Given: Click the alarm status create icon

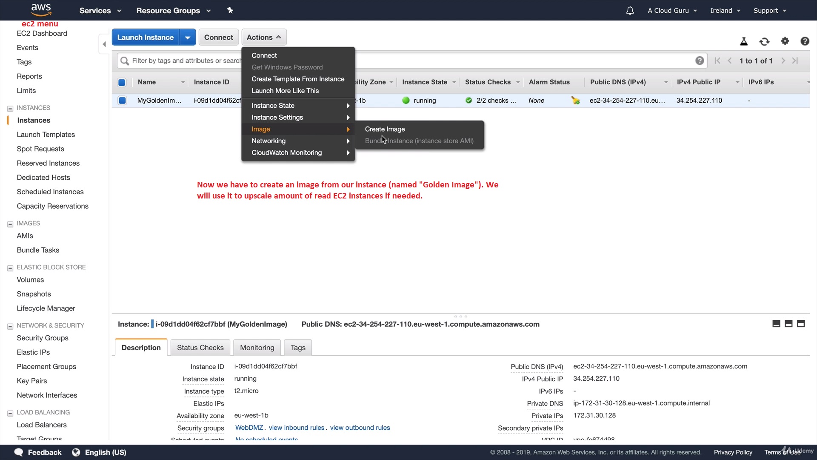Looking at the screenshot, I should tap(575, 101).
